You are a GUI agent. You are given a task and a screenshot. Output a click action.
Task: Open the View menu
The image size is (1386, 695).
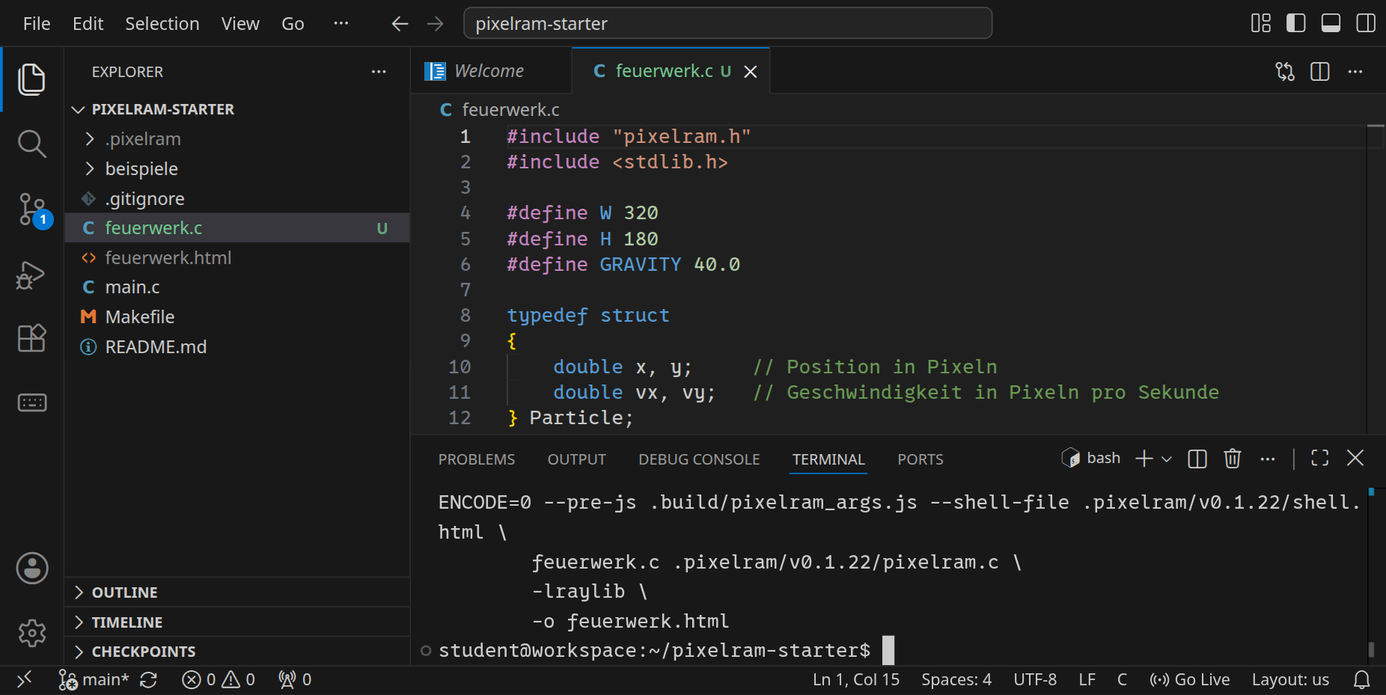click(x=240, y=24)
